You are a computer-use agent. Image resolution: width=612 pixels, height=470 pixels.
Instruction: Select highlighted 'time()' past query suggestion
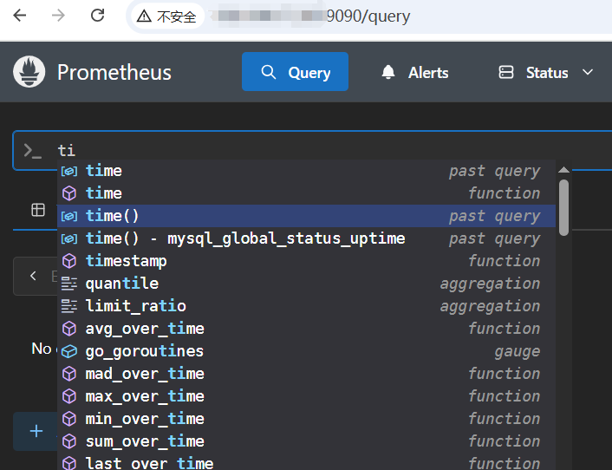[x=306, y=216]
